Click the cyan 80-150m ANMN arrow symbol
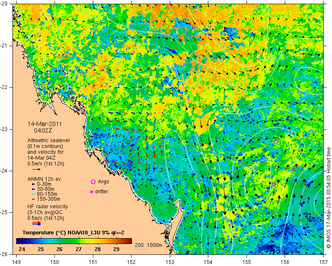Screen dimensions: 332x266 click(x=33, y=194)
